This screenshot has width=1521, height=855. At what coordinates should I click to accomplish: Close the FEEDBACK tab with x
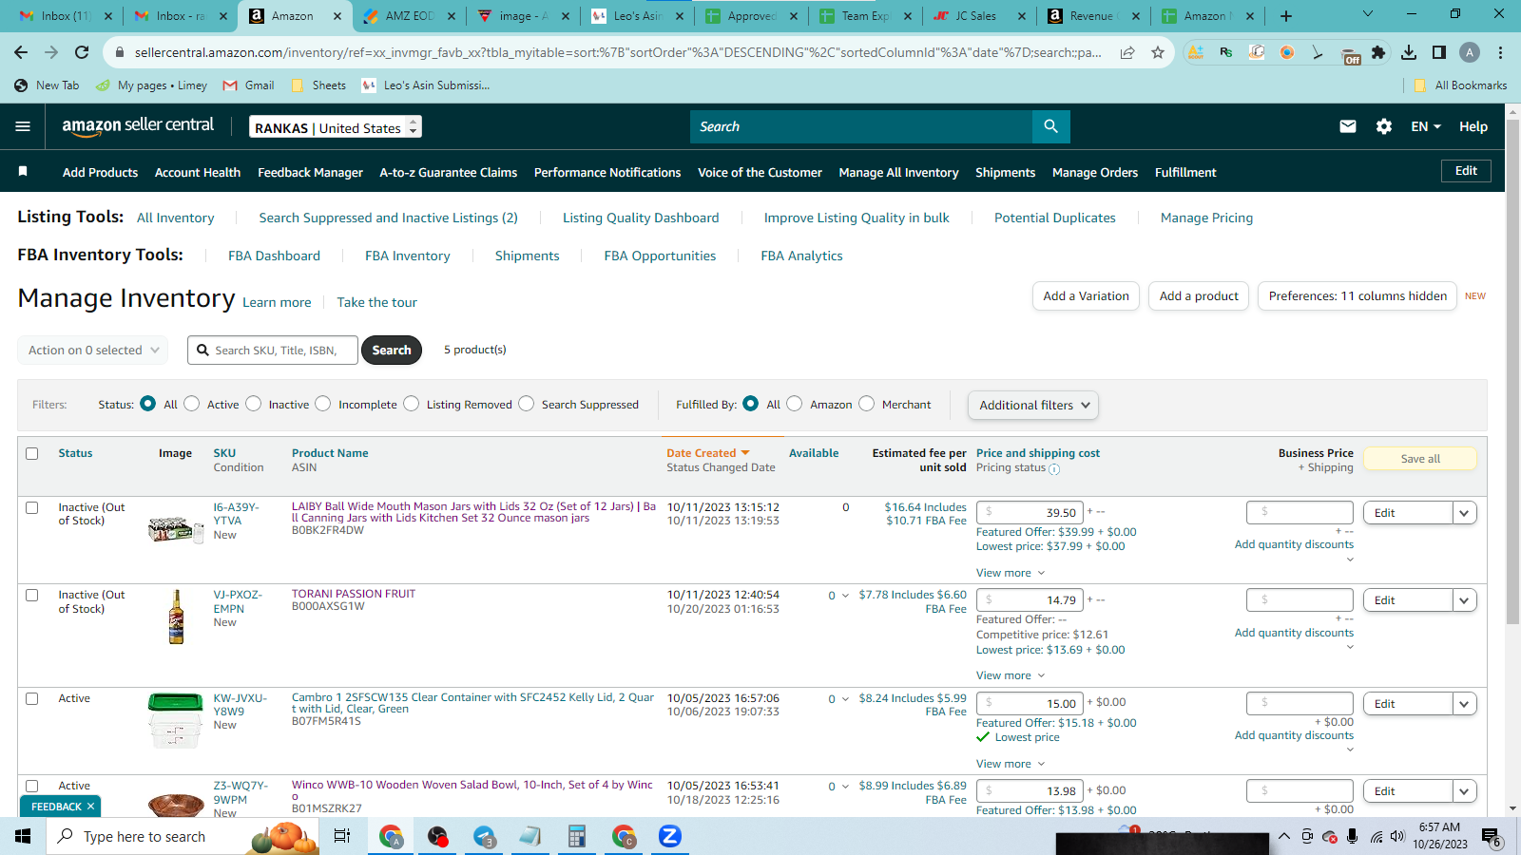point(90,807)
